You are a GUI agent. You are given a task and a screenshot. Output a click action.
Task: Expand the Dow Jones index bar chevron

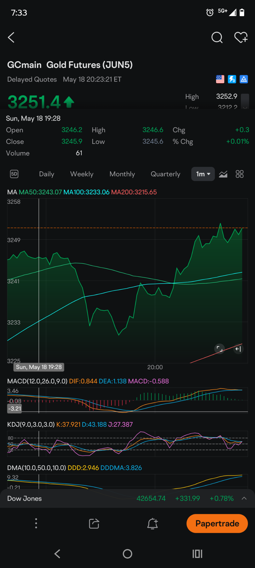[x=244, y=498]
